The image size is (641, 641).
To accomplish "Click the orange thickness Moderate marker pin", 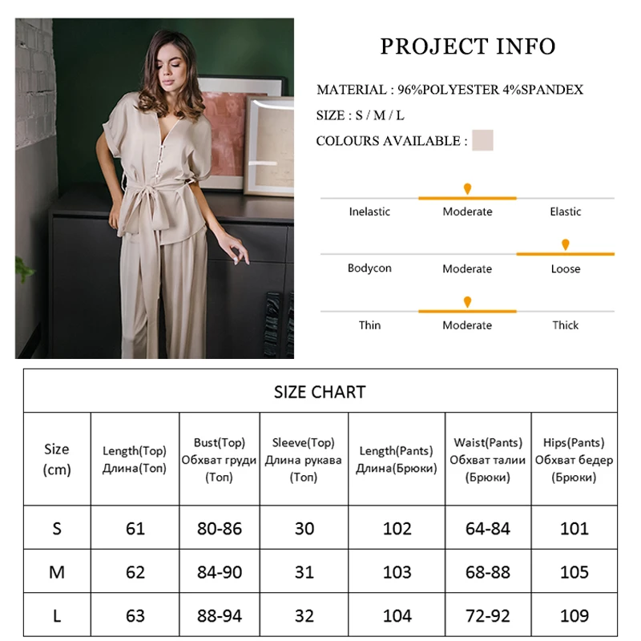I will (x=467, y=302).
